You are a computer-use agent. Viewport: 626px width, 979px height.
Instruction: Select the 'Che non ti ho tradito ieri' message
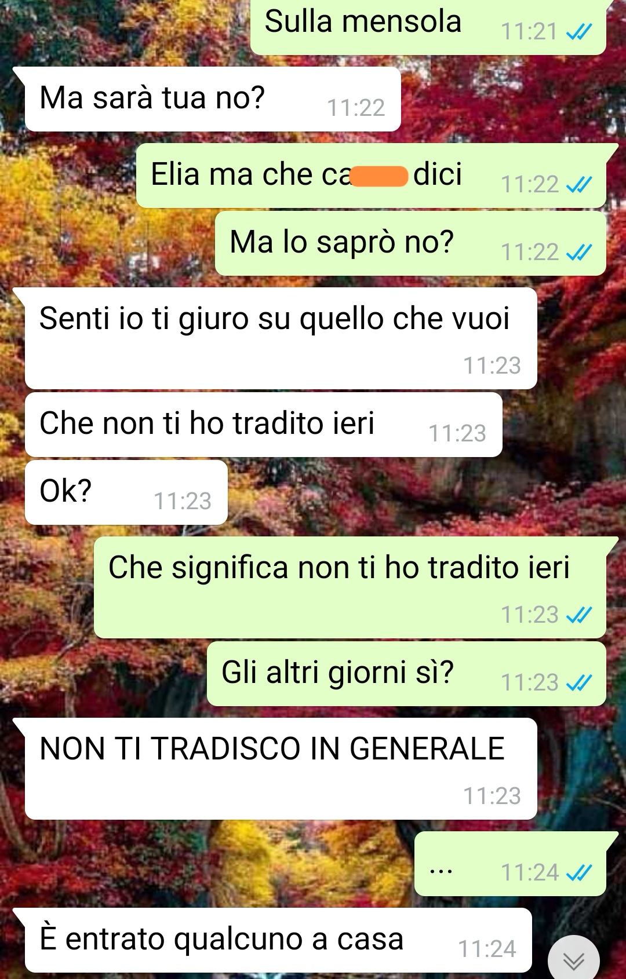(263, 425)
